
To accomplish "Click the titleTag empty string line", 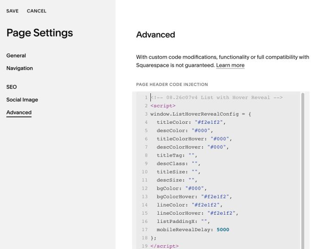I will click(177, 155).
